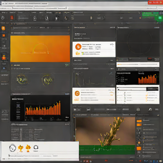Click the orange bar chart in the right panel

pos(147,79)
